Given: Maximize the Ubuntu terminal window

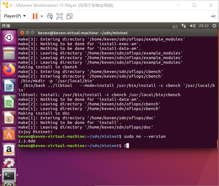Looking at the screenshot, I should click(33, 33).
